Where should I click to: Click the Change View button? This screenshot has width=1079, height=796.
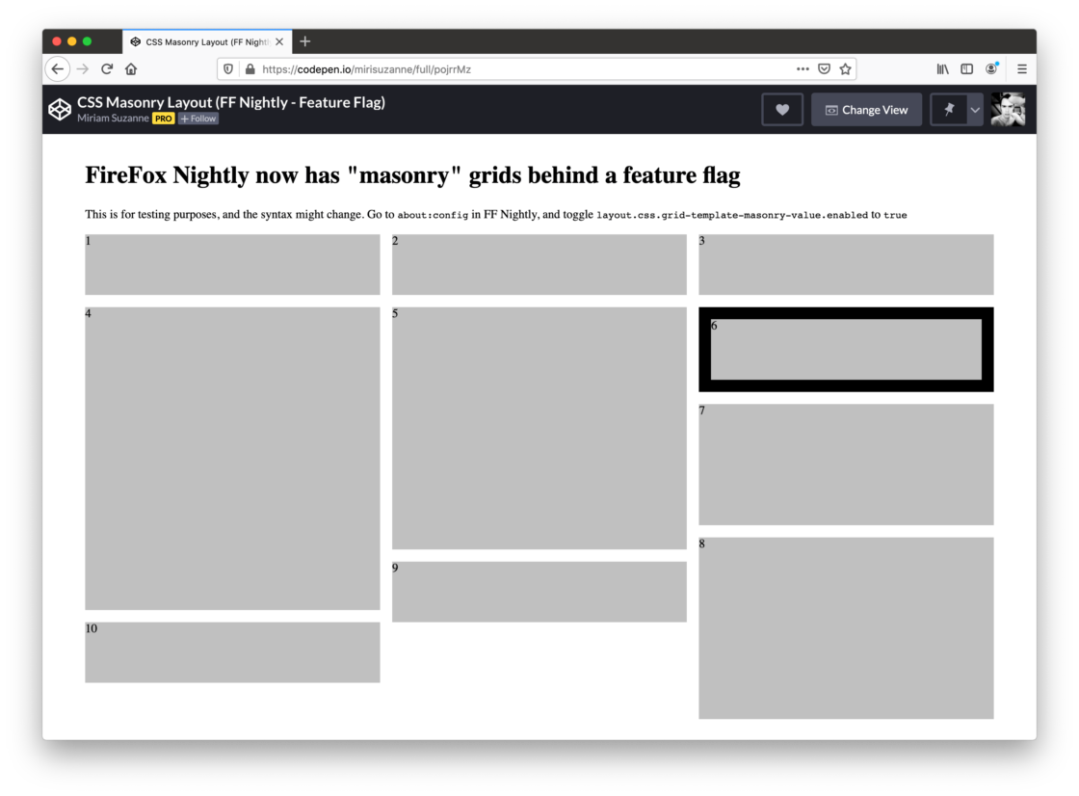(x=866, y=110)
